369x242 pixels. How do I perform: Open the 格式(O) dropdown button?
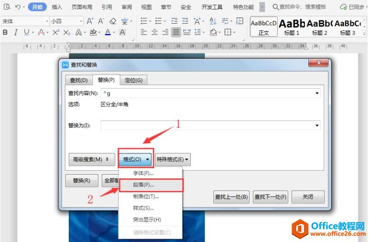136,159
